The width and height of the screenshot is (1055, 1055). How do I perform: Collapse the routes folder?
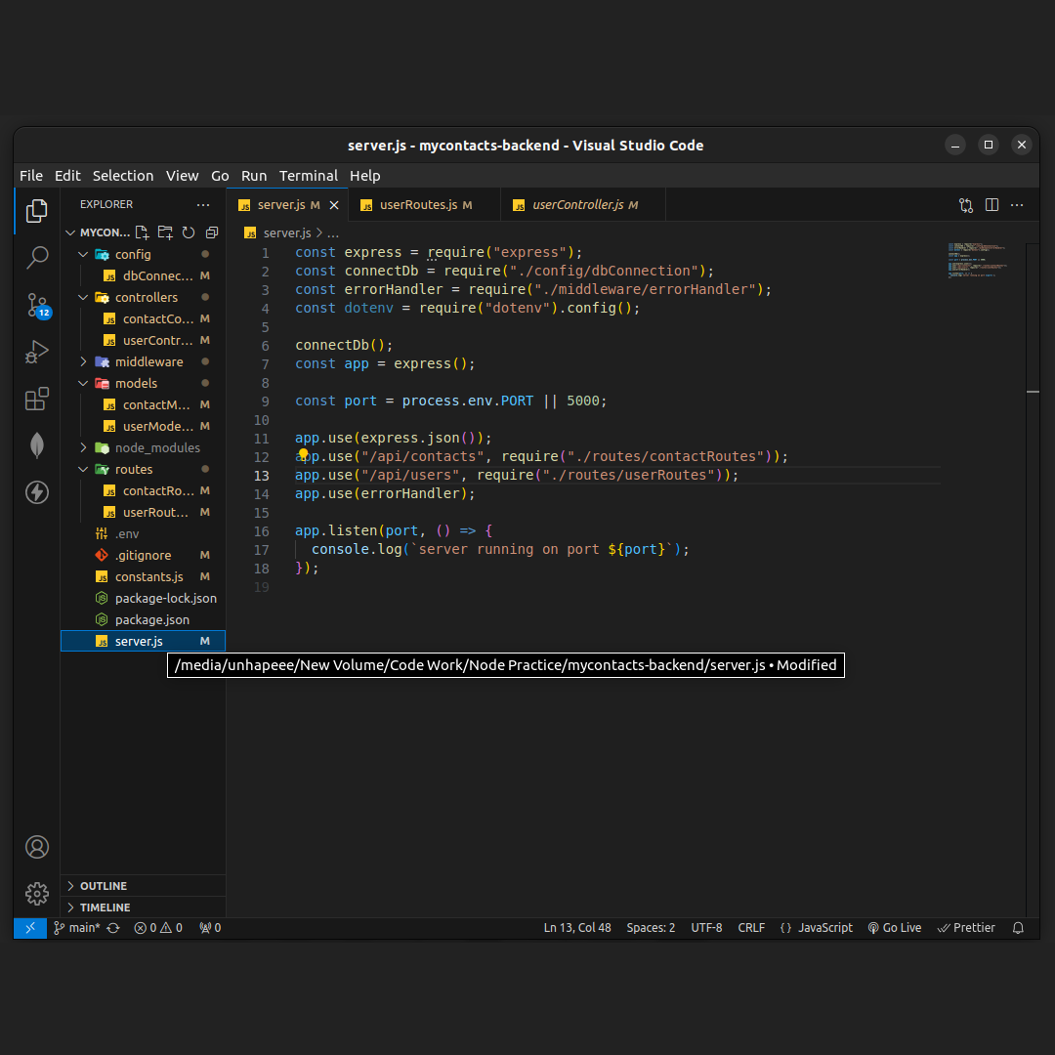(143, 470)
